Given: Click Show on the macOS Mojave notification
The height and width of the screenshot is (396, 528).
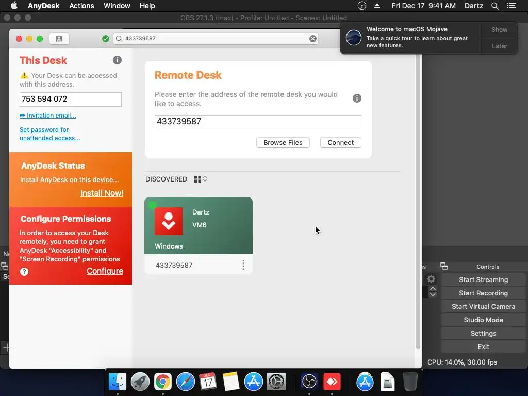Looking at the screenshot, I should point(499,30).
